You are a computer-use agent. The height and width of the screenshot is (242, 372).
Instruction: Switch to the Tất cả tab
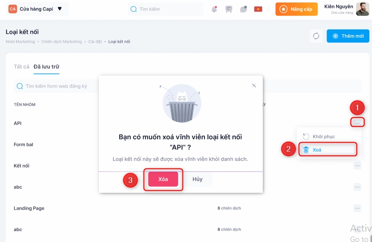pos(21,67)
